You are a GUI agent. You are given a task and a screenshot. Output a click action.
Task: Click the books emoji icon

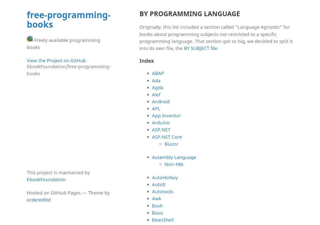click(30, 39)
